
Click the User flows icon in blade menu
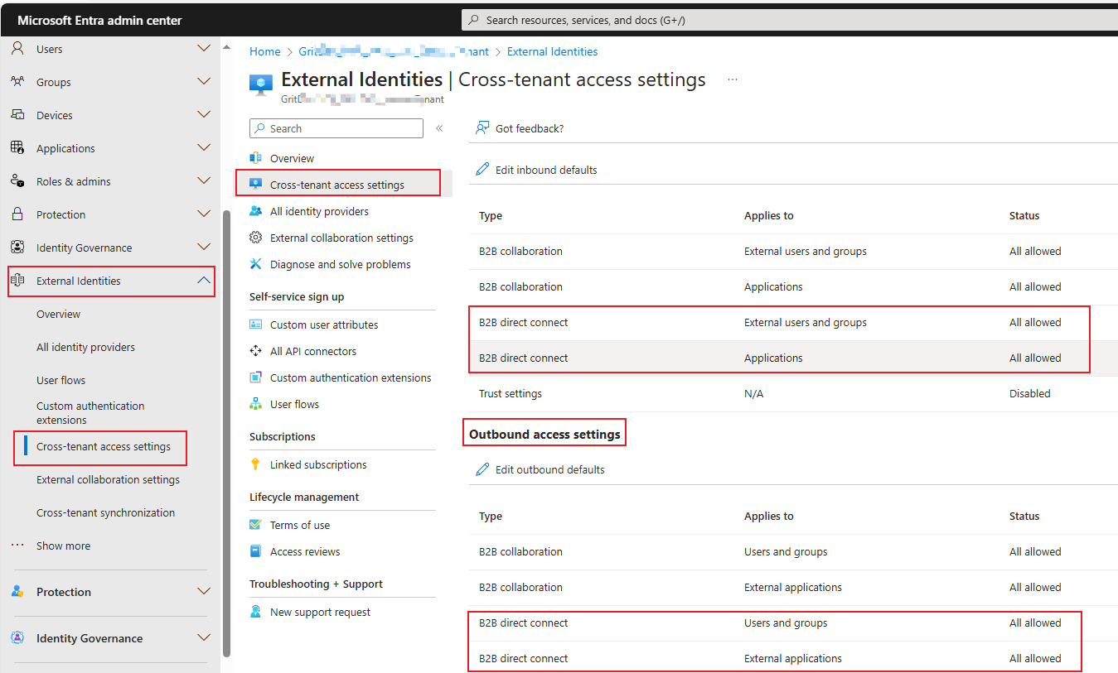tap(256, 404)
